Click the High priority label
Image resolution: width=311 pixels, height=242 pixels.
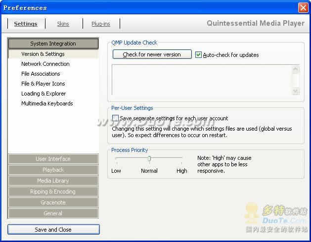tap(181, 171)
